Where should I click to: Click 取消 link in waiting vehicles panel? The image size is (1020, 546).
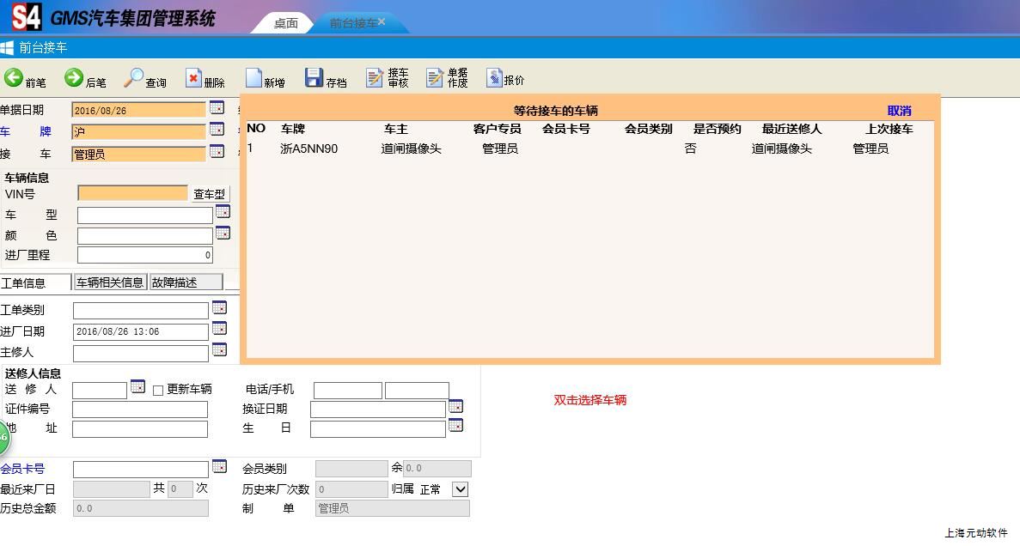click(899, 111)
